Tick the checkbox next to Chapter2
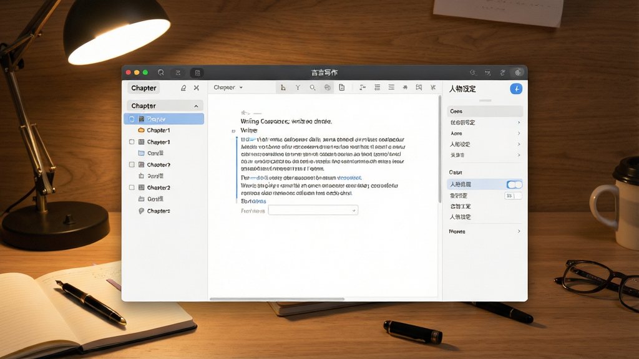This screenshot has height=359, width=639. tap(132, 188)
